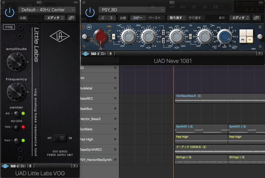
Task: Click the Pad High track dot
Action: 115,139
